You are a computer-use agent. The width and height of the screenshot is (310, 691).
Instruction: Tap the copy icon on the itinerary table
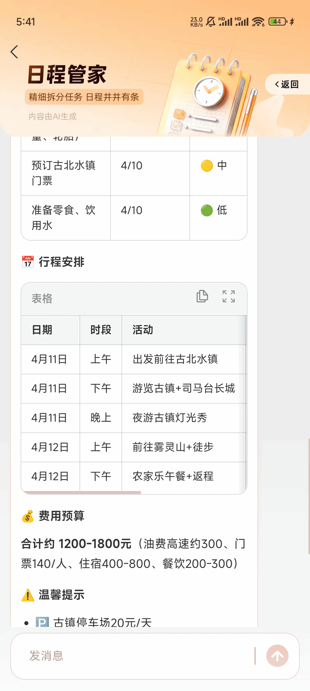coord(202,296)
